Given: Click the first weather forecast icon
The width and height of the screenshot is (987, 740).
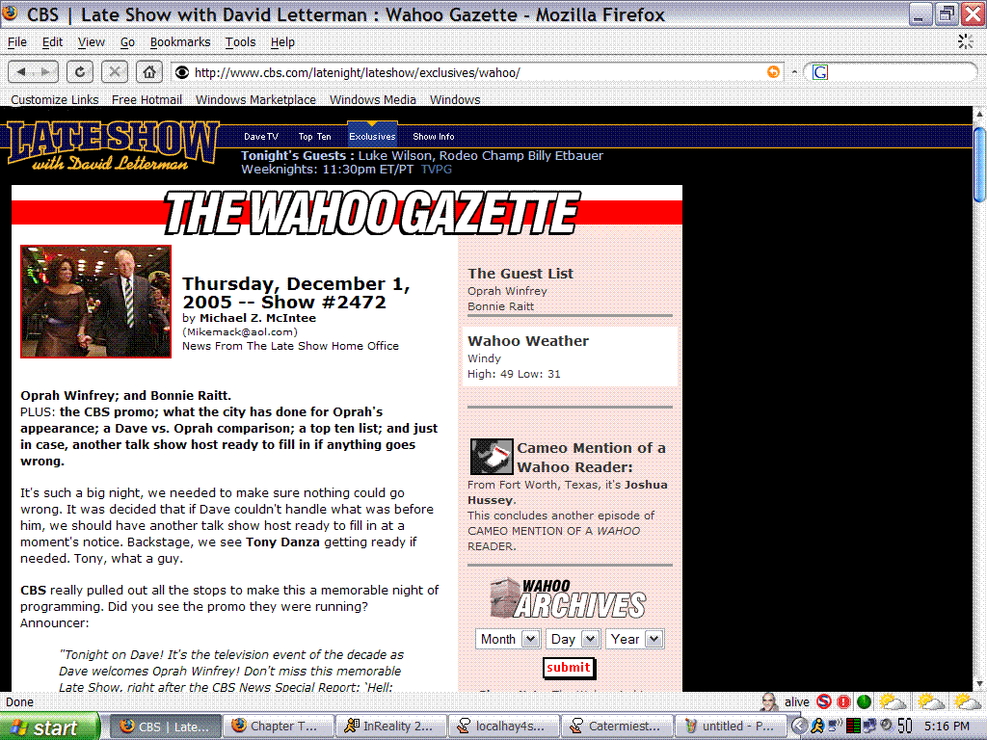Looking at the screenshot, I should tap(893, 701).
